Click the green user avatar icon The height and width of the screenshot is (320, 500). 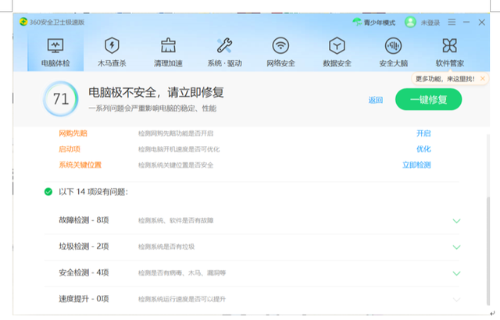(x=410, y=22)
